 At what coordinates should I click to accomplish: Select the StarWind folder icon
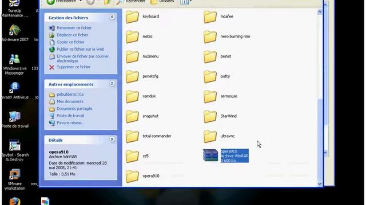click(210, 116)
